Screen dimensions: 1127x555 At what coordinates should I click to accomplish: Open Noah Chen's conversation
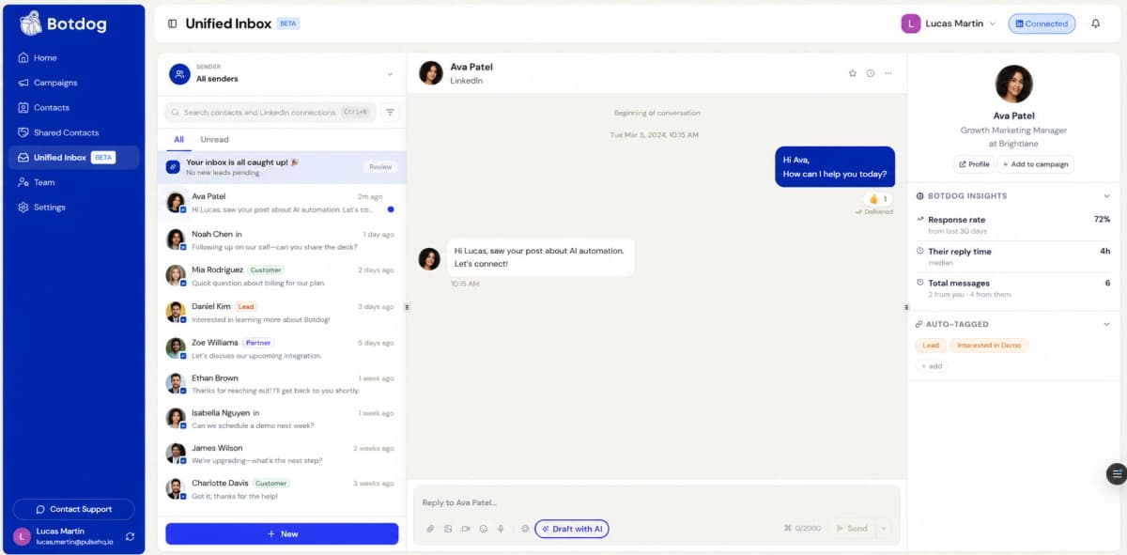pyautogui.click(x=282, y=240)
